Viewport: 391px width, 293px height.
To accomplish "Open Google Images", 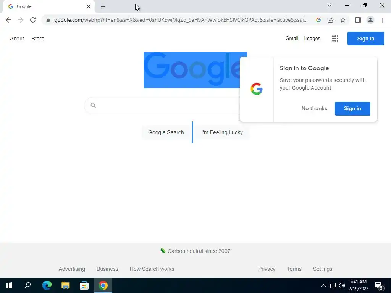I will coord(312,39).
